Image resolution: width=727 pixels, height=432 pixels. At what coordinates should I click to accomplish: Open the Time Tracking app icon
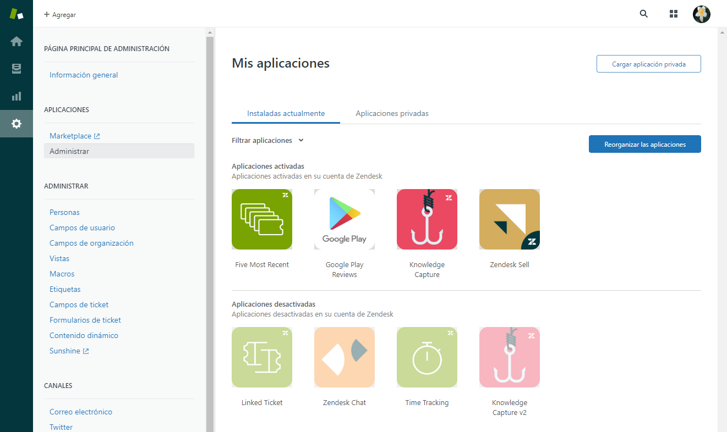pyautogui.click(x=427, y=357)
